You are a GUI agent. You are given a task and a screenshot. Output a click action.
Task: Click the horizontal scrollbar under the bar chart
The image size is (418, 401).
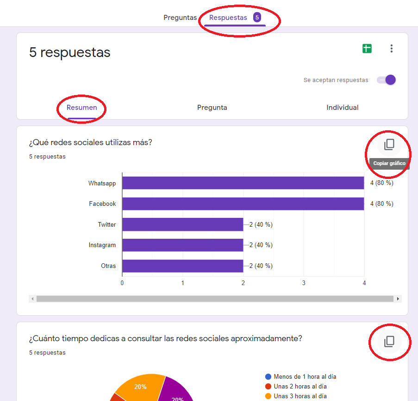(x=215, y=299)
